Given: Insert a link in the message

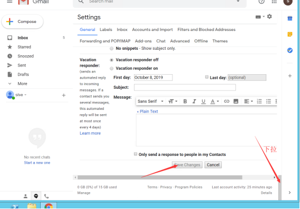Looking at the screenshot, I should tap(227, 101).
